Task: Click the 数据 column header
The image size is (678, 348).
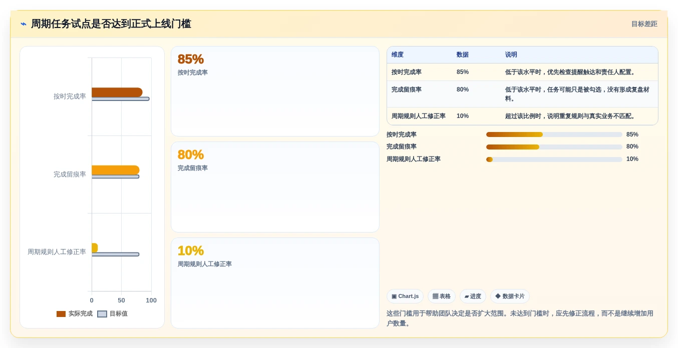Action: 463,55
